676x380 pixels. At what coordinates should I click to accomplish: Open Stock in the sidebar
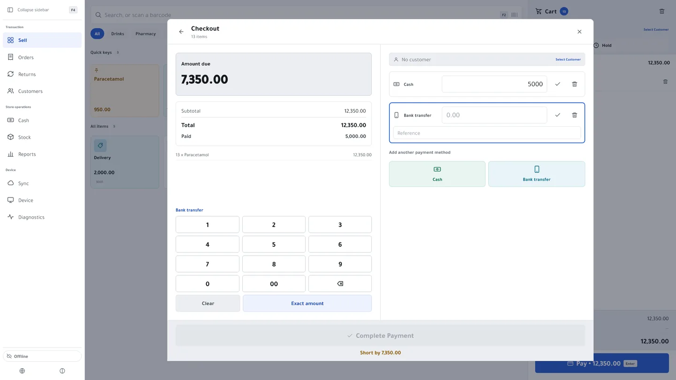(42, 137)
